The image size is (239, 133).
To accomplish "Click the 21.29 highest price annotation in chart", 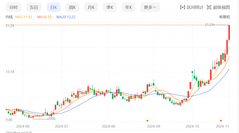I will coord(209,25).
